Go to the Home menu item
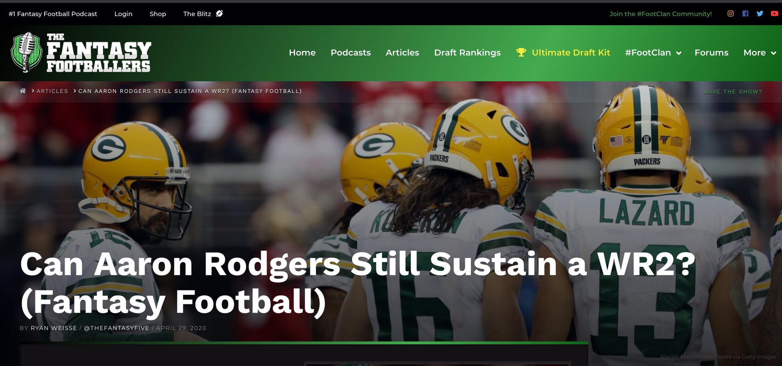Image resolution: width=782 pixels, height=366 pixels. pos(302,53)
